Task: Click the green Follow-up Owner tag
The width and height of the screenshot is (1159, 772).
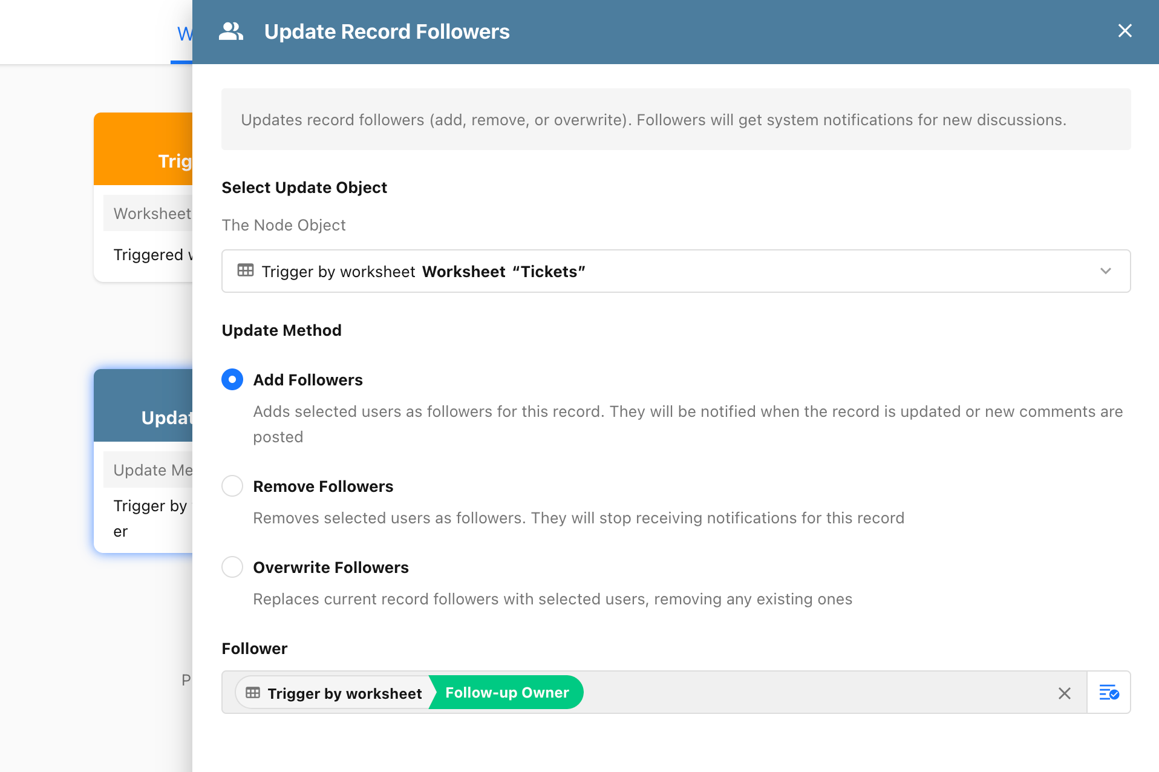Action: click(x=506, y=693)
